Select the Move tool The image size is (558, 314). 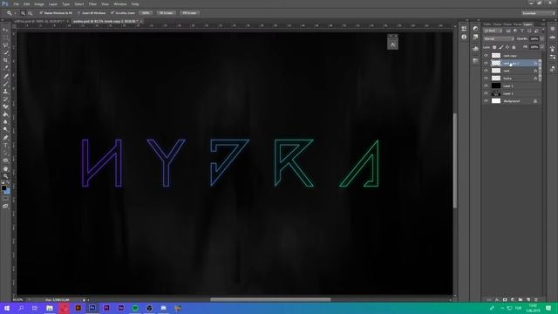pyautogui.click(x=5, y=30)
